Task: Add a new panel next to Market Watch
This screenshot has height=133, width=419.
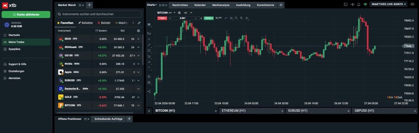Action: (89, 5)
